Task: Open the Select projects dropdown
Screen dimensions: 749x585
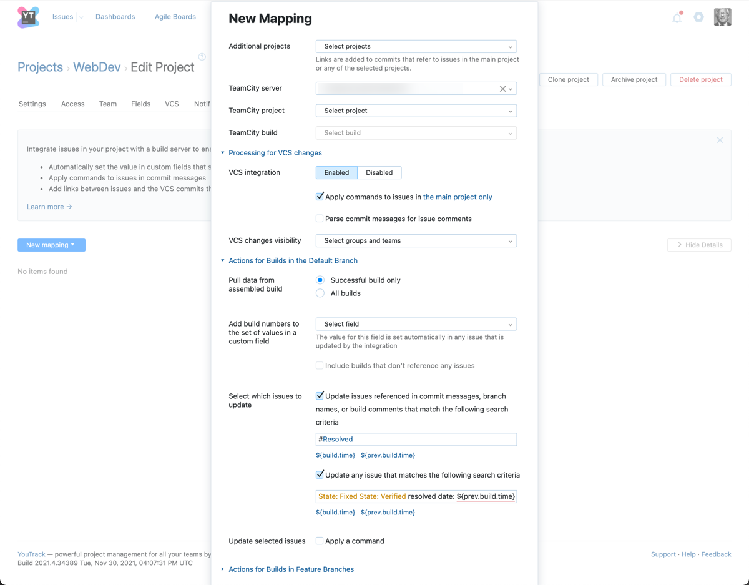Action: click(416, 46)
